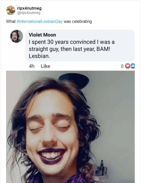Click the blue thumbs-up reaction icon
This screenshot has width=155, height=183.
(x=132, y=66)
